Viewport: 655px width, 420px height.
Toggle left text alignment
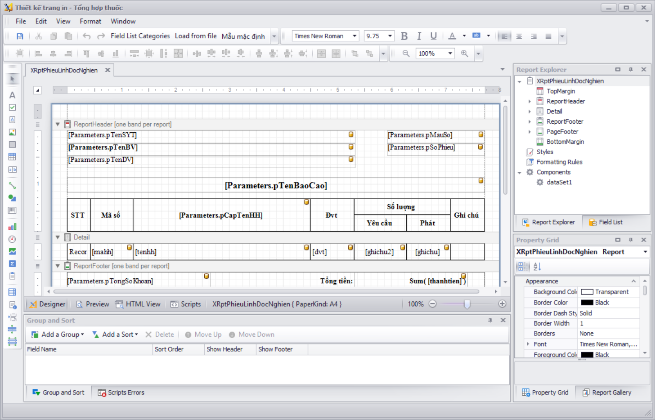(x=504, y=36)
